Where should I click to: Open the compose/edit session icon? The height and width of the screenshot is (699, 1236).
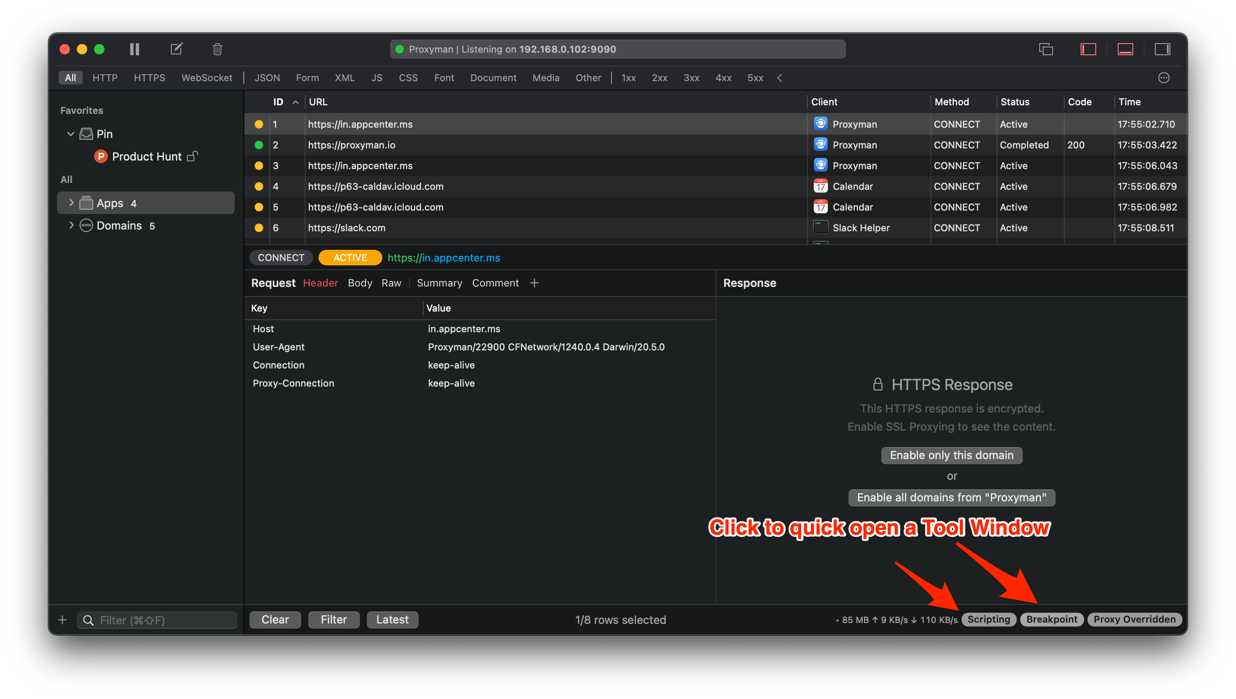[x=176, y=48]
